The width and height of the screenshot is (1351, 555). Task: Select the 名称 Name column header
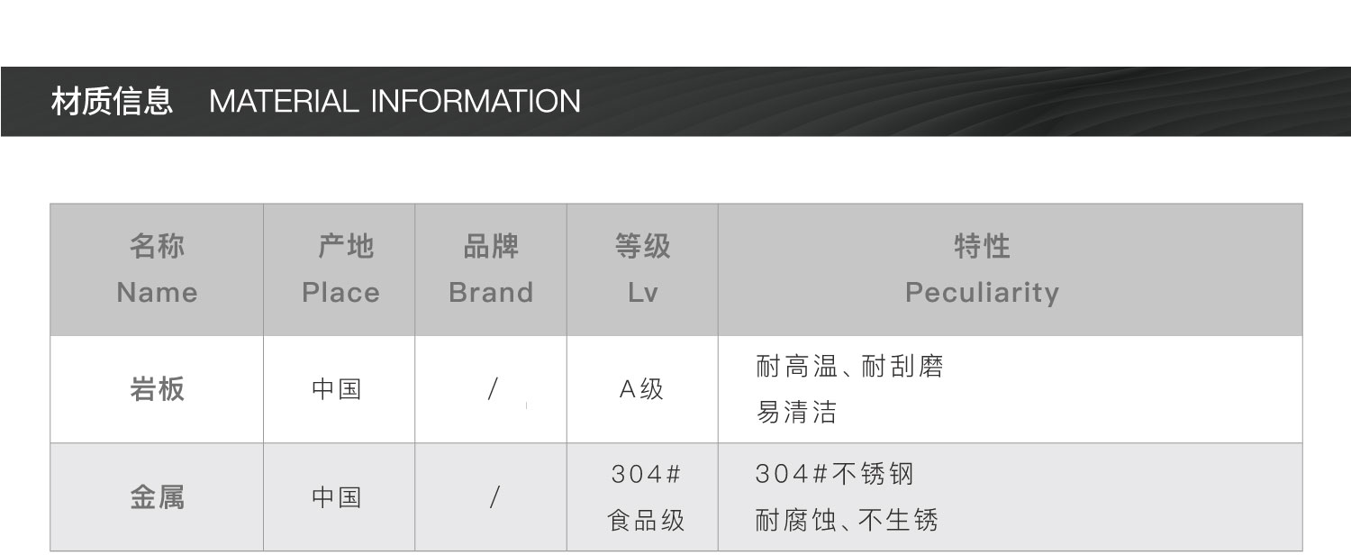pyautogui.click(x=157, y=269)
